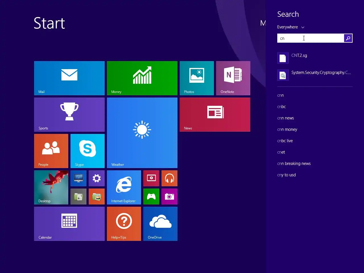Open the Weather tile
Screen dimensions: 364x273
coord(142,133)
